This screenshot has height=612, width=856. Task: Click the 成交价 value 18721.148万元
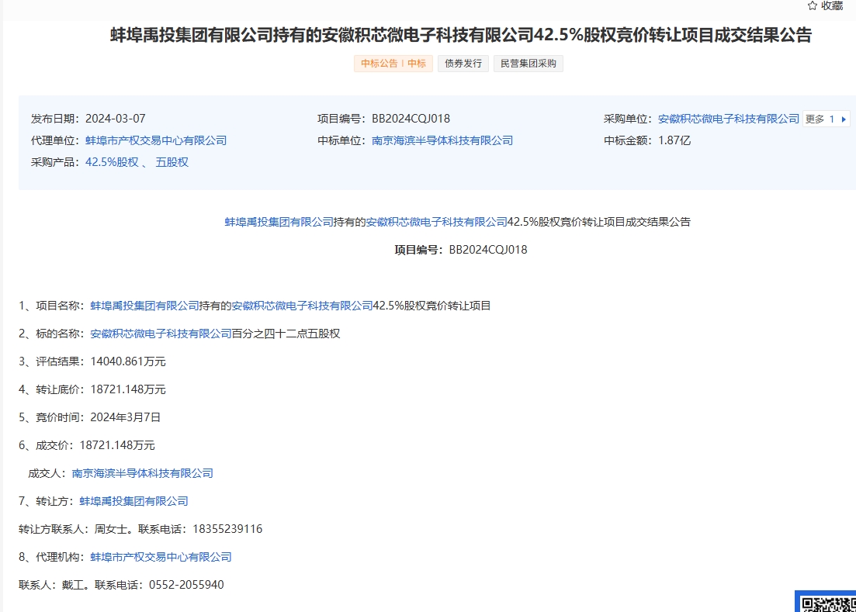[x=117, y=445]
